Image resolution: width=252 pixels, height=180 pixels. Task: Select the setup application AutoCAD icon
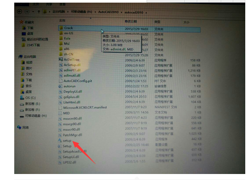pos(60,140)
